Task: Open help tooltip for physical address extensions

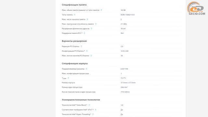Action: coord(91,29)
